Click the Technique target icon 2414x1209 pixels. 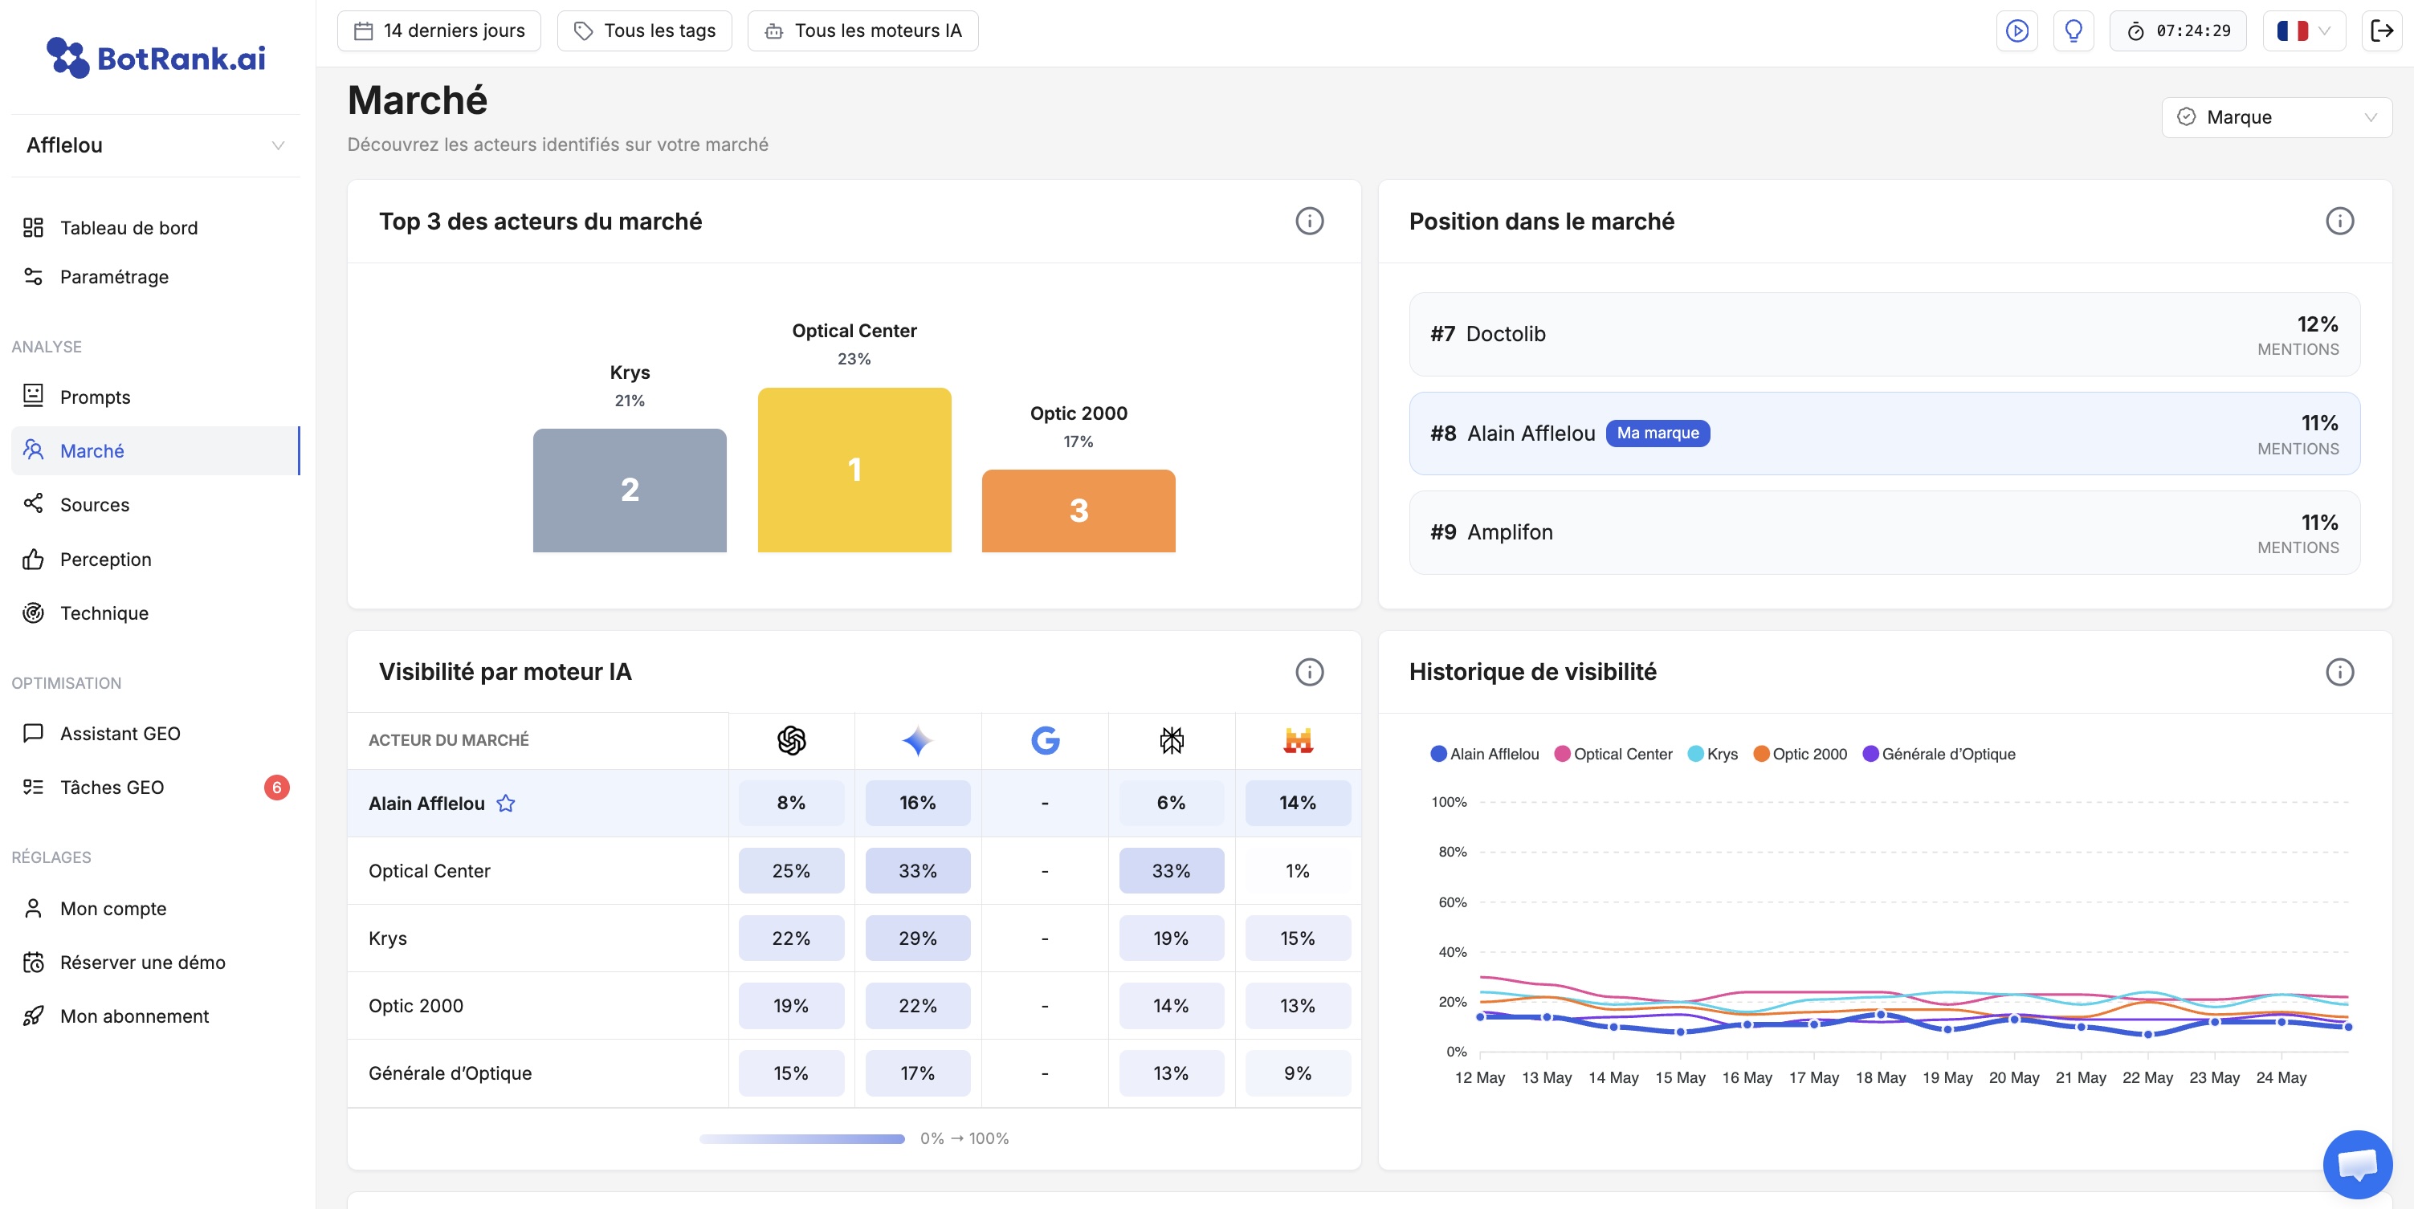pos(33,613)
